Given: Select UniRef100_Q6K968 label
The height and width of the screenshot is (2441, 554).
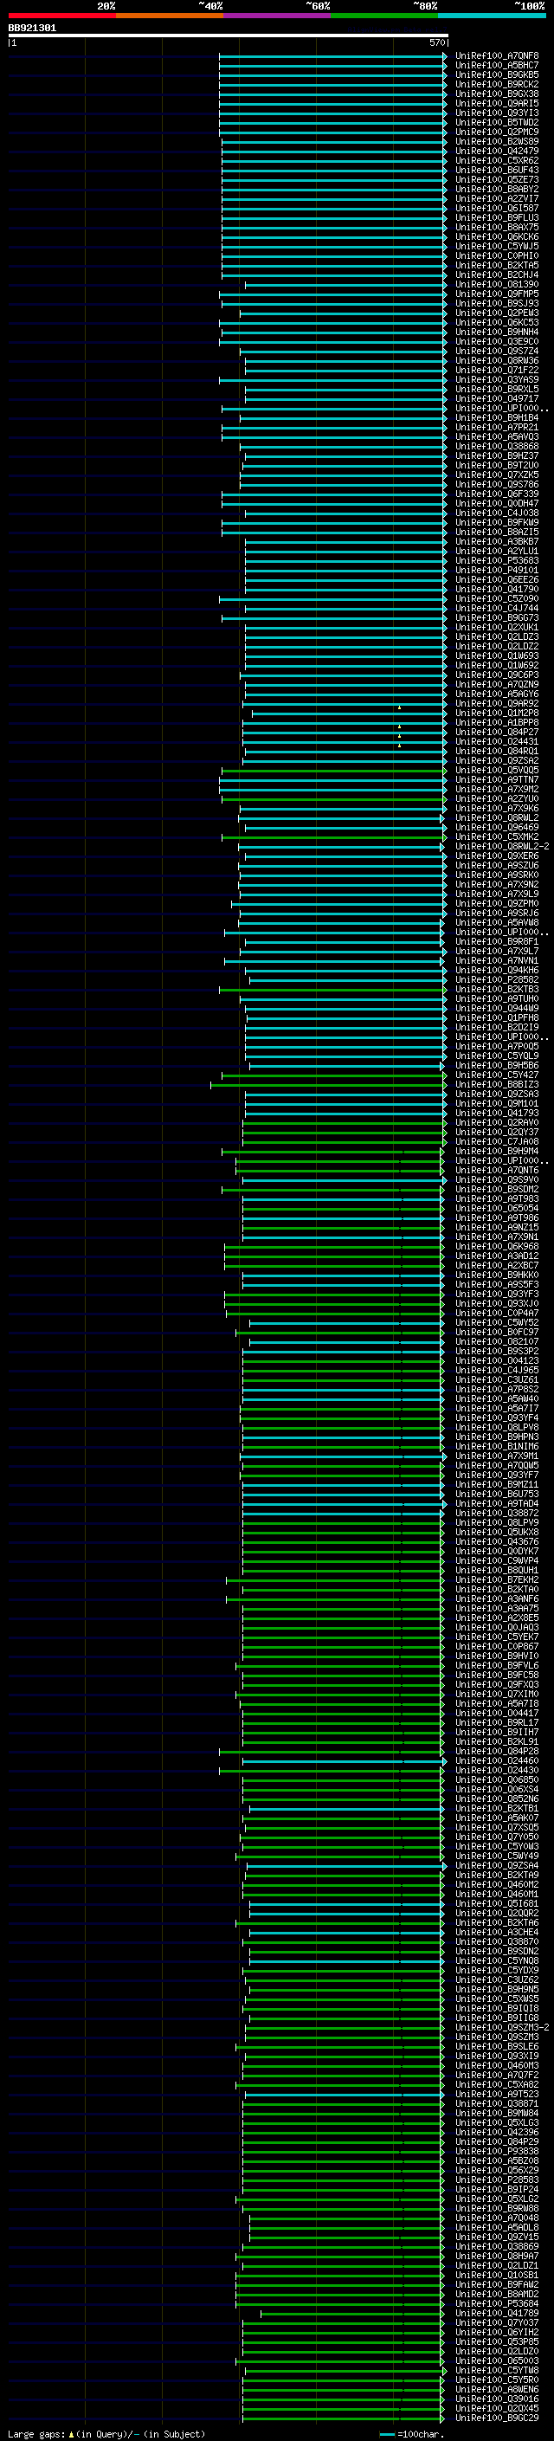Looking at the screenshot, I should [497, 1246].
